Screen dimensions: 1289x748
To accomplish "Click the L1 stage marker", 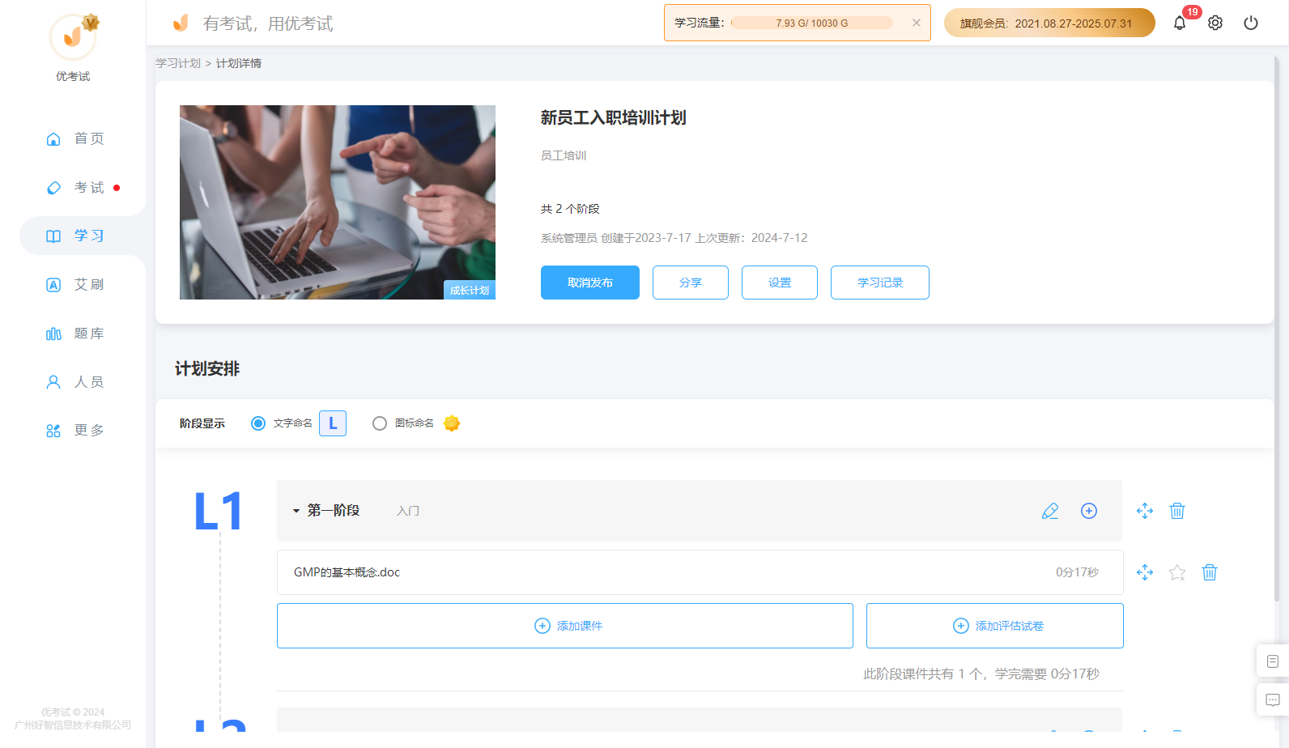I will point(219,512).
